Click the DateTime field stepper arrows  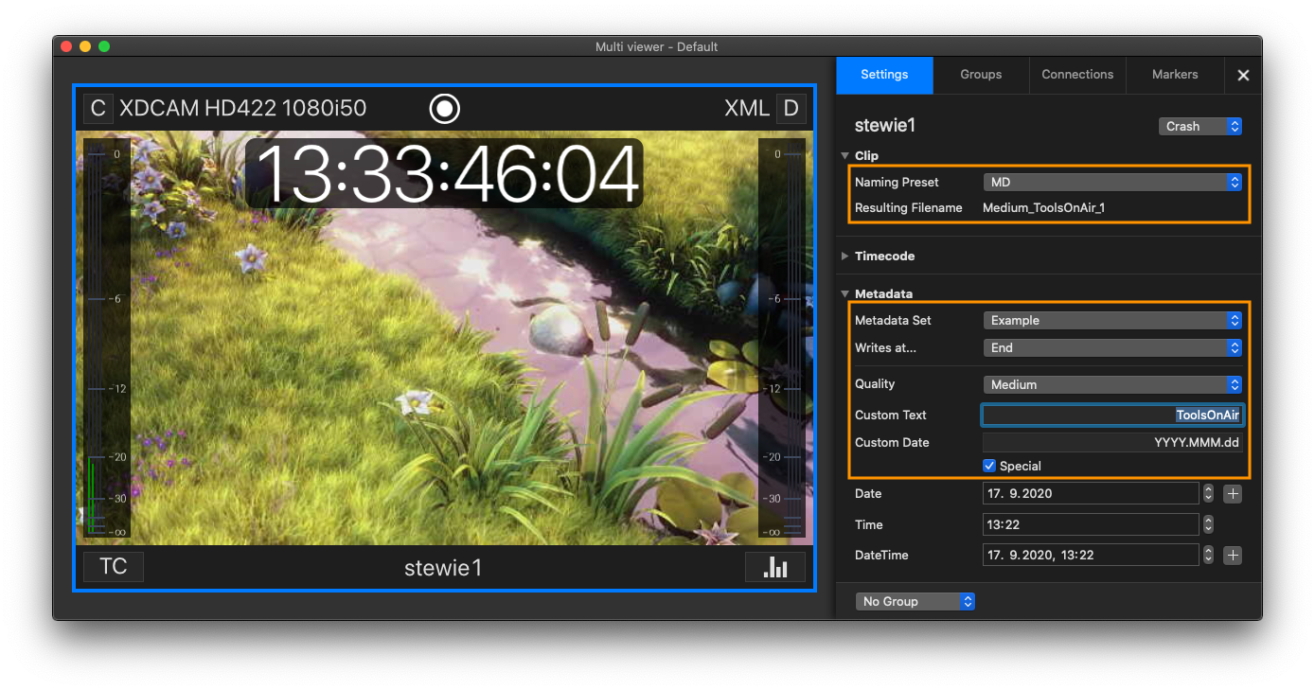tap(1208, 556)
